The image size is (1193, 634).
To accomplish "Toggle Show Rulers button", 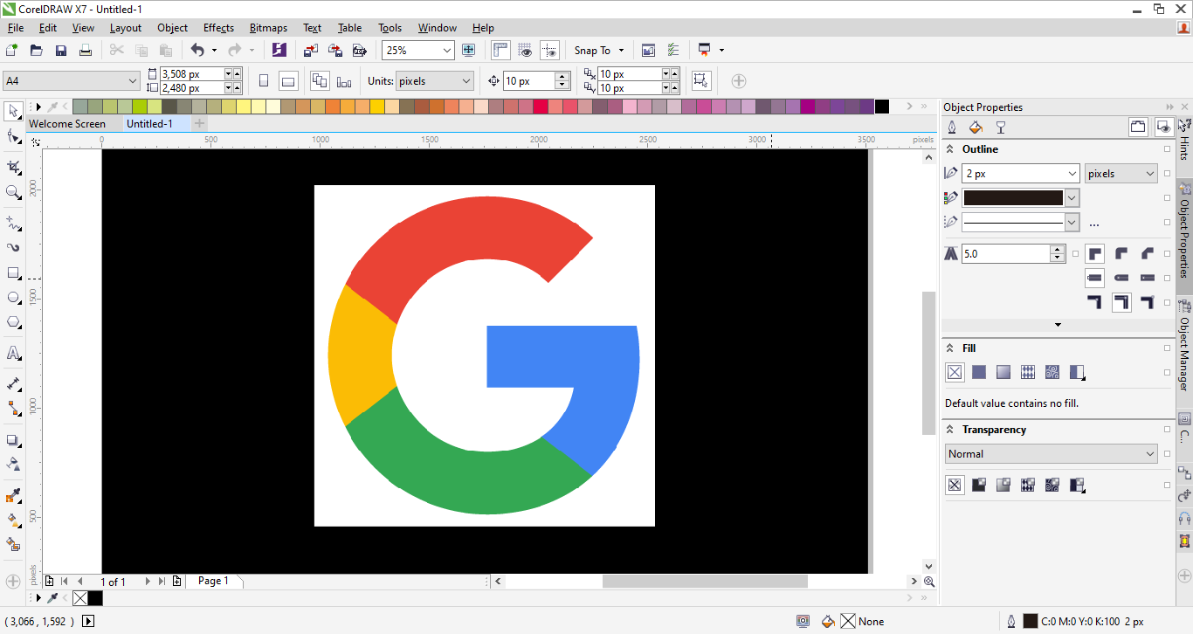I will pyautogui.click(x=500, y=51).
